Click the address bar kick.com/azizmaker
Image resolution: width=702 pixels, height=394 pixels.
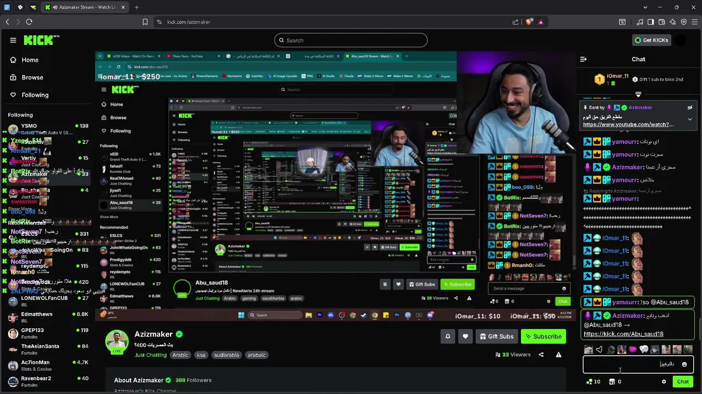189,22
